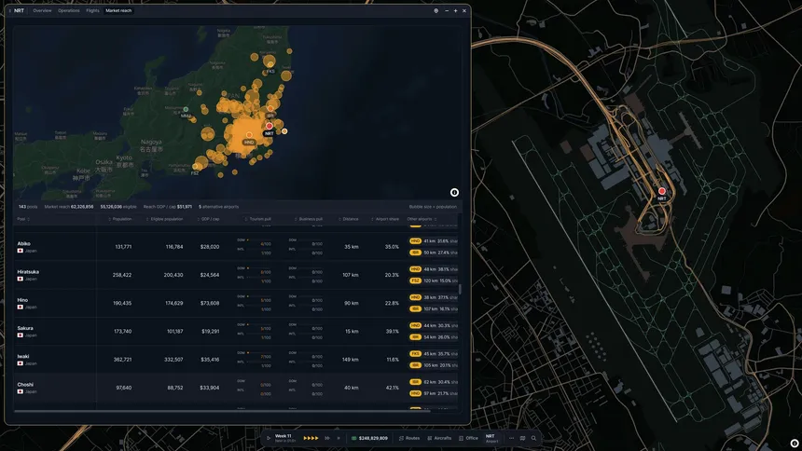Sort table by Airport share column
Viewport: 802px width, 451px height.
point(385,219)
